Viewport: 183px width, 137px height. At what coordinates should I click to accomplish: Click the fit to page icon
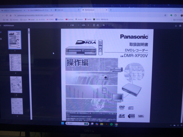point(94,25)
